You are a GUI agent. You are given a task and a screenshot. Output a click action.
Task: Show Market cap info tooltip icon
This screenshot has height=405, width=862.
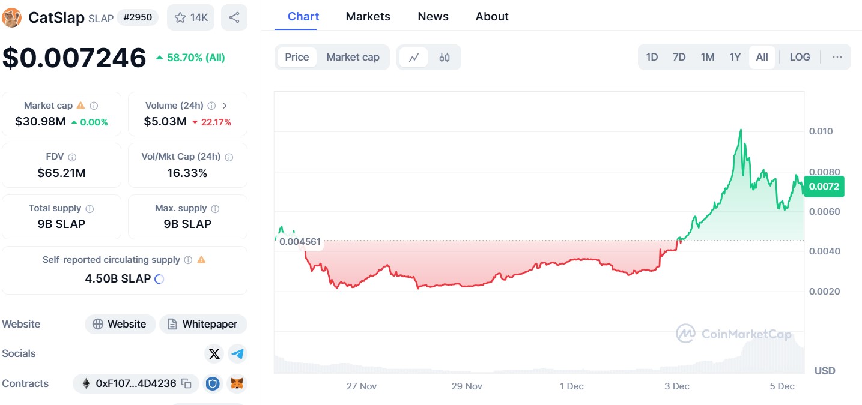(x=94, y=106)
